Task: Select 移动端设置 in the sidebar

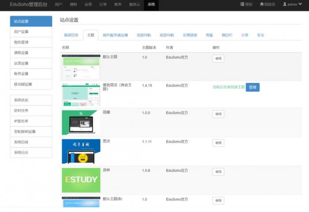Action: pyautogui.click(x=31, y=84)
